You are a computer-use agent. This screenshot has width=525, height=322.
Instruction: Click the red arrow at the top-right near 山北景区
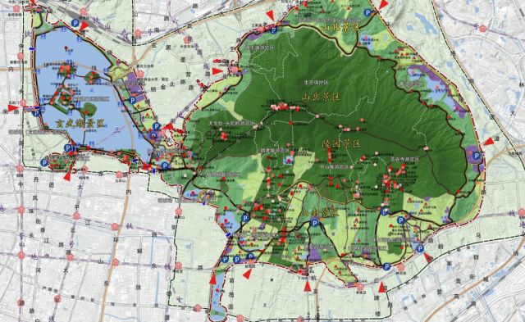click(x=383, y=4)
